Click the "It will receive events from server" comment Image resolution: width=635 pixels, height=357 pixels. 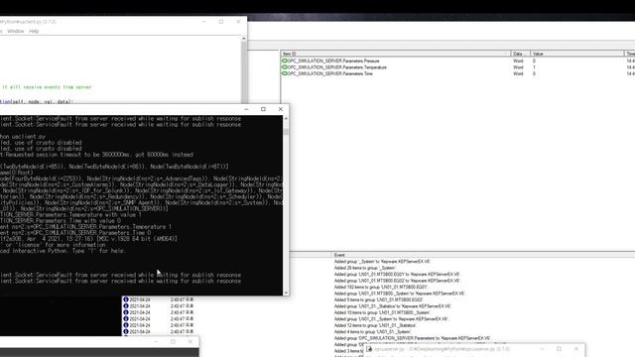tap(47, 87)
